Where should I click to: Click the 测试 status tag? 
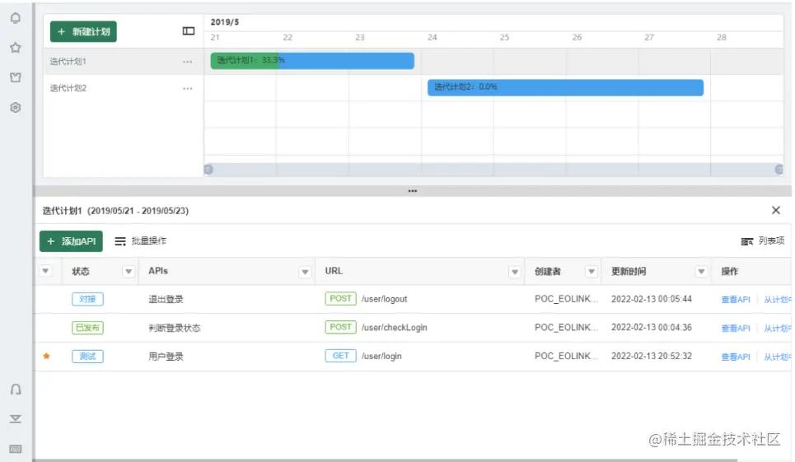87,356
